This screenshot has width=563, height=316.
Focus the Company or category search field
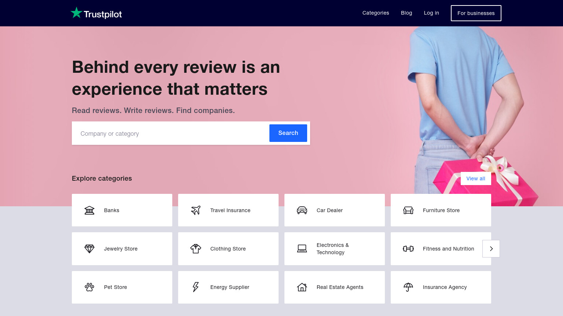pyautogui.click(x=170, y=133)
